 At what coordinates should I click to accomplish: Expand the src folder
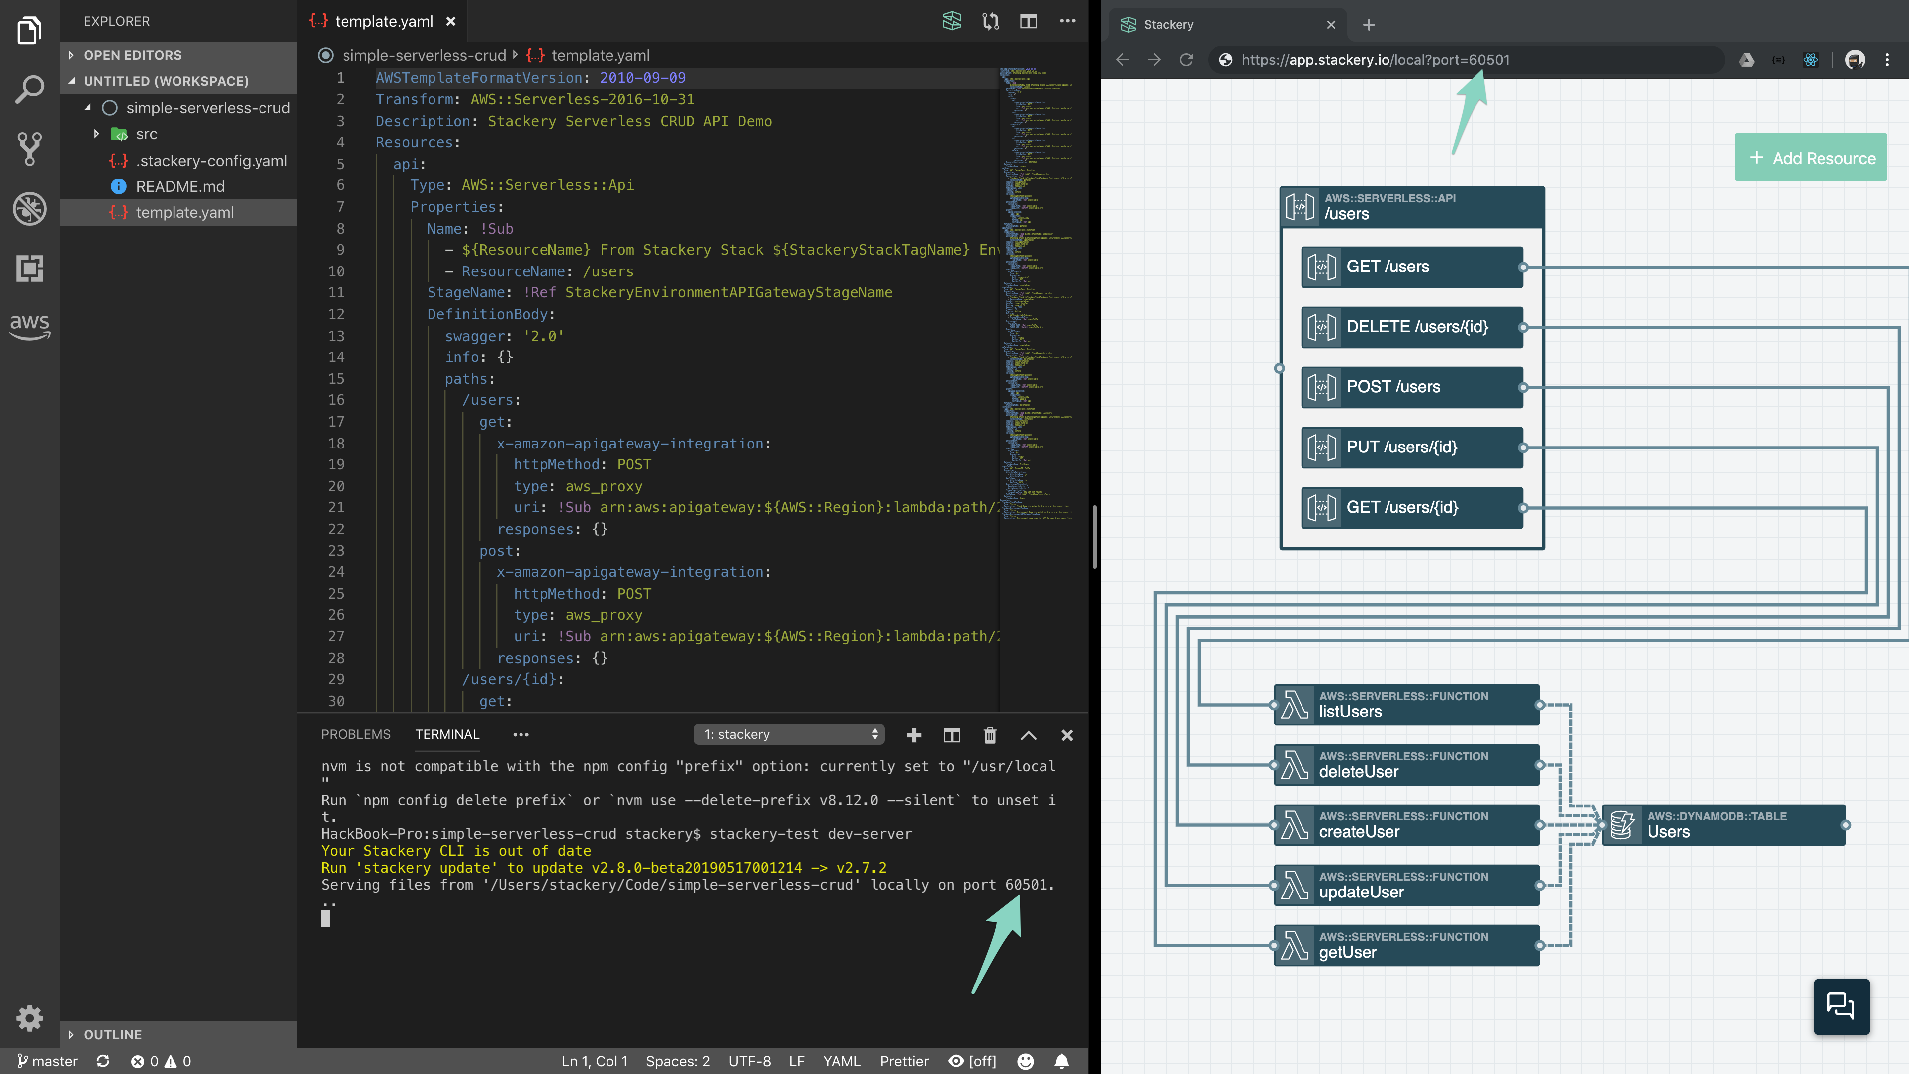96,134
